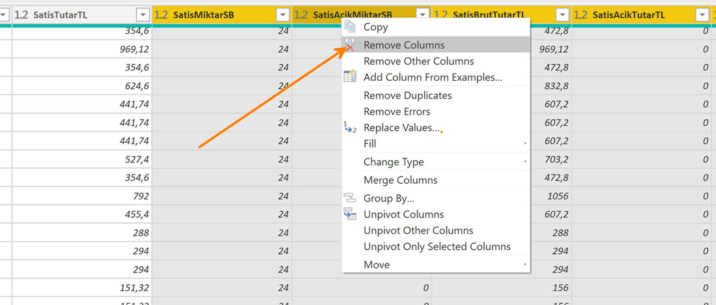Open the Move menu entry

click(x=436, y=265)
